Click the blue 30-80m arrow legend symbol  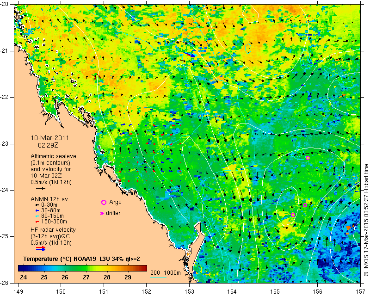click(37, 210)
